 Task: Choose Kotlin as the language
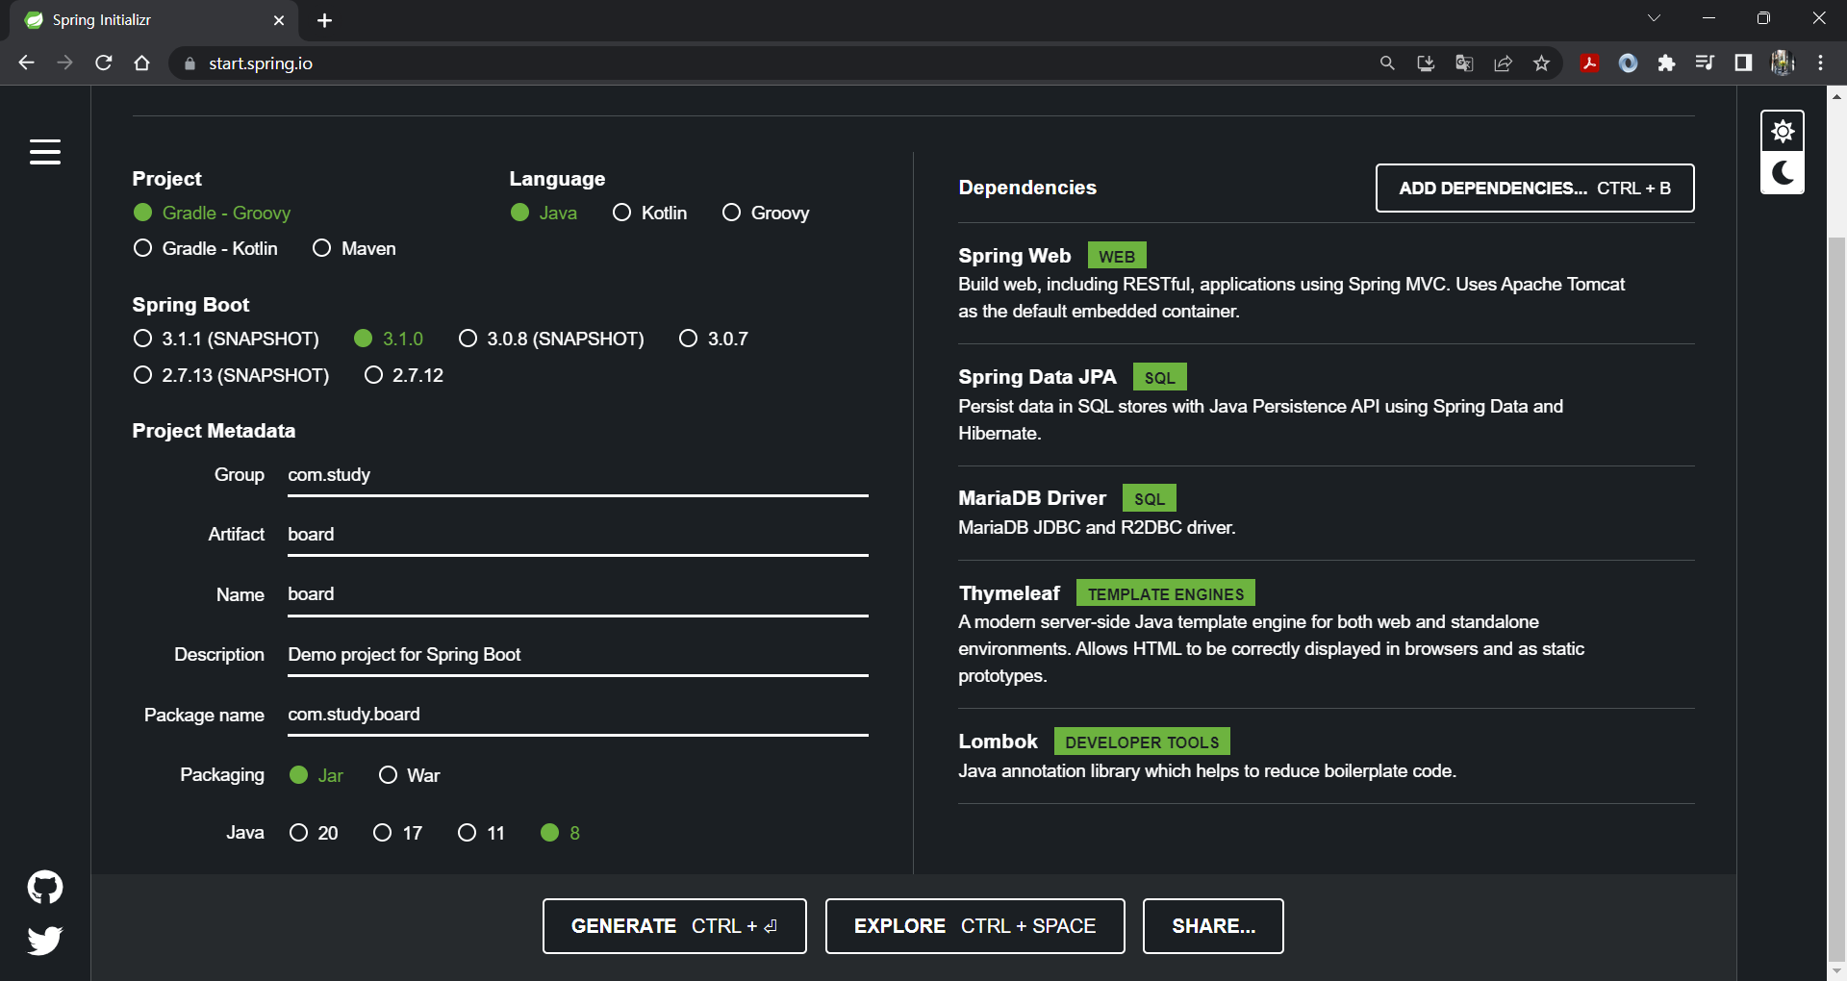point(650,213)
